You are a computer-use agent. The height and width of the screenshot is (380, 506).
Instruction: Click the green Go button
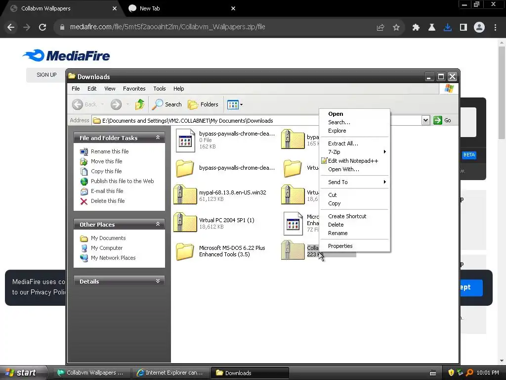pyautogui.click(x=442, y=121)
